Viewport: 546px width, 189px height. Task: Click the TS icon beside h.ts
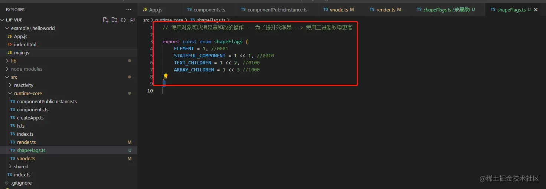(13, 126)
